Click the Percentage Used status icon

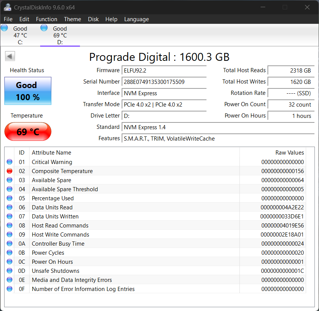coord(9,198)
